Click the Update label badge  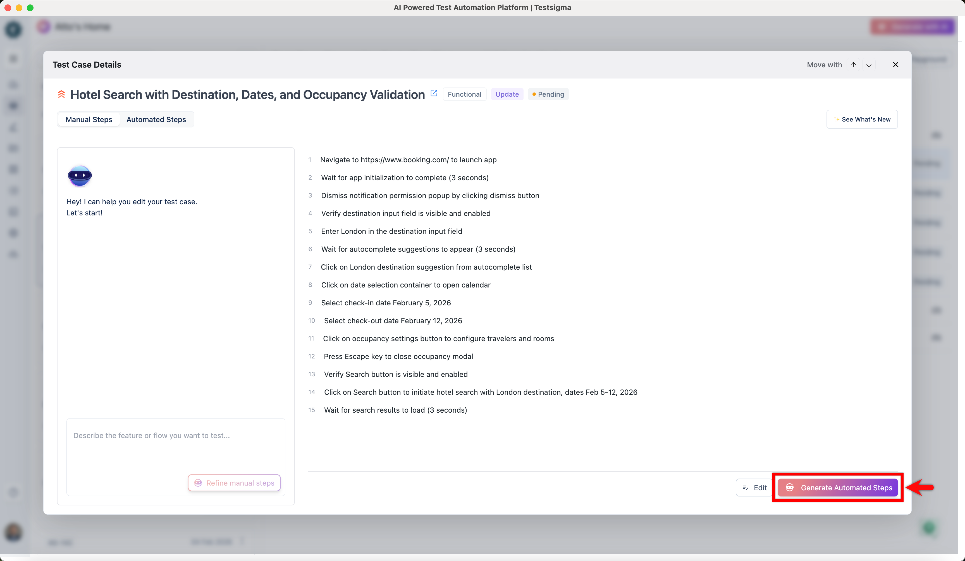click(x=507, y=94)
